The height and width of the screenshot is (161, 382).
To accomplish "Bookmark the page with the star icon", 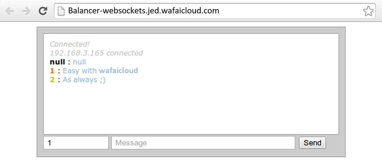I will click(x=368, y=11).
